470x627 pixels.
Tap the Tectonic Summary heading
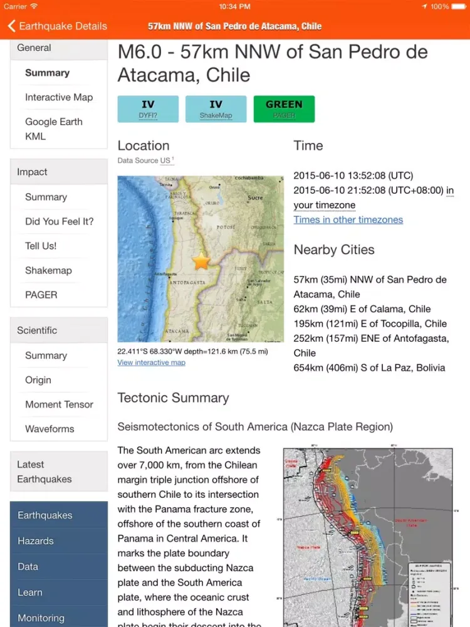click(x=173, y=398)
